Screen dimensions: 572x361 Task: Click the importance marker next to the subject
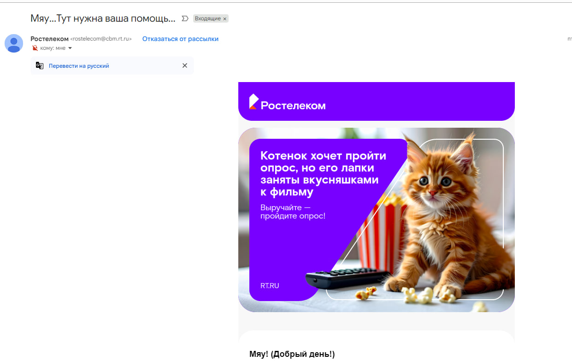185,18
